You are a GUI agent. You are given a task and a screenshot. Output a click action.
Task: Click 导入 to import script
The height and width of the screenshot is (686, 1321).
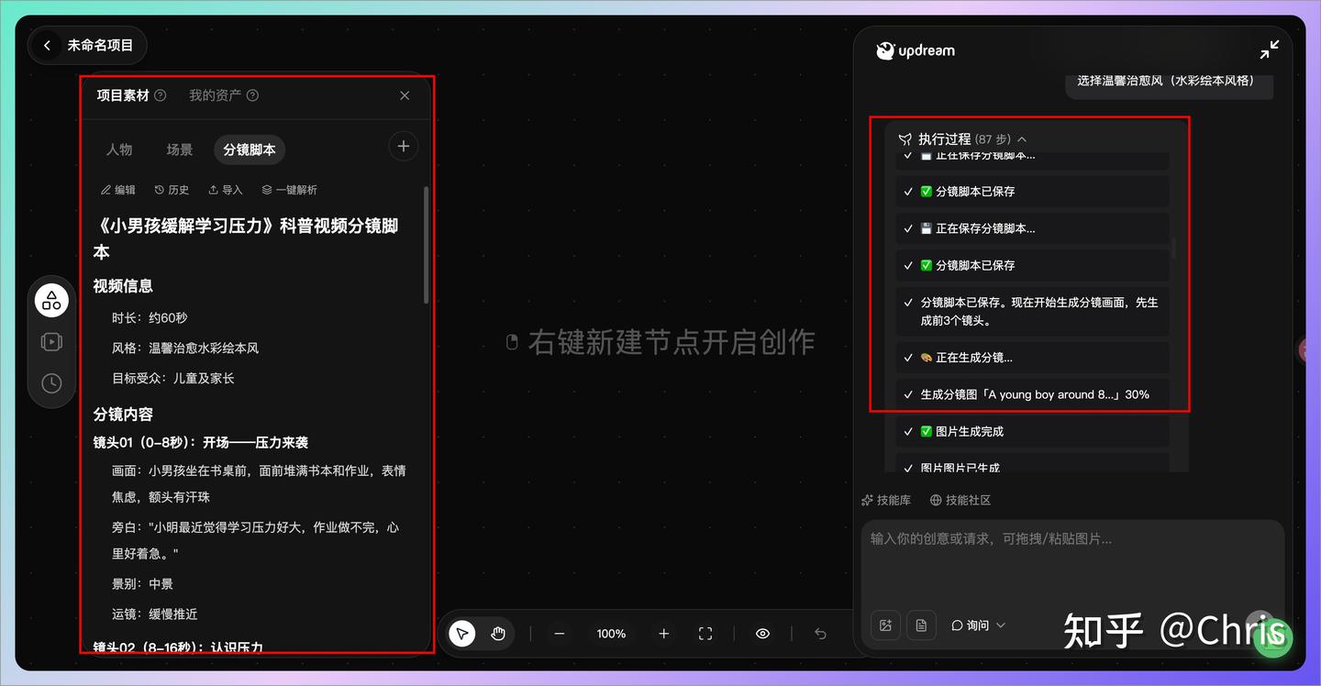(226, 190)
